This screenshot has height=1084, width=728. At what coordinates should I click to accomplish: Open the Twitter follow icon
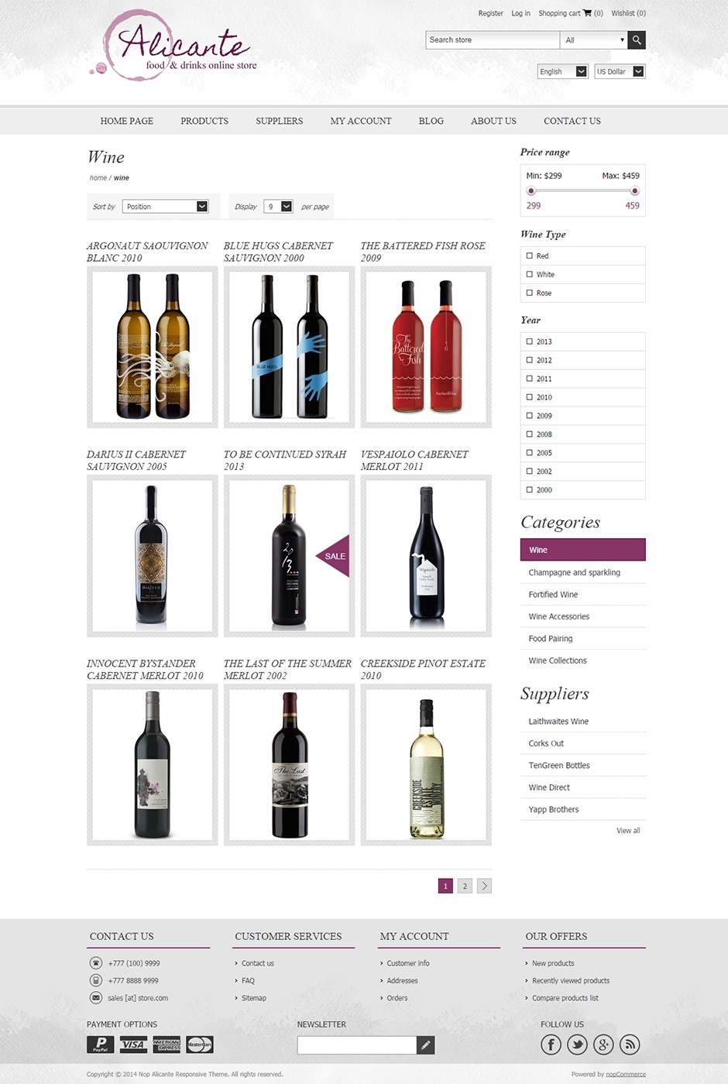pyautogui.click(x=577, y=1045)
